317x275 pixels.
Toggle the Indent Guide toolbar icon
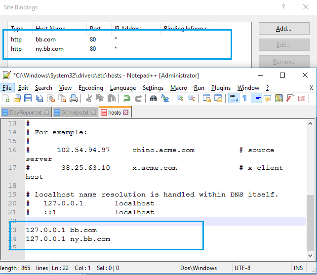[x=257, y=98]
